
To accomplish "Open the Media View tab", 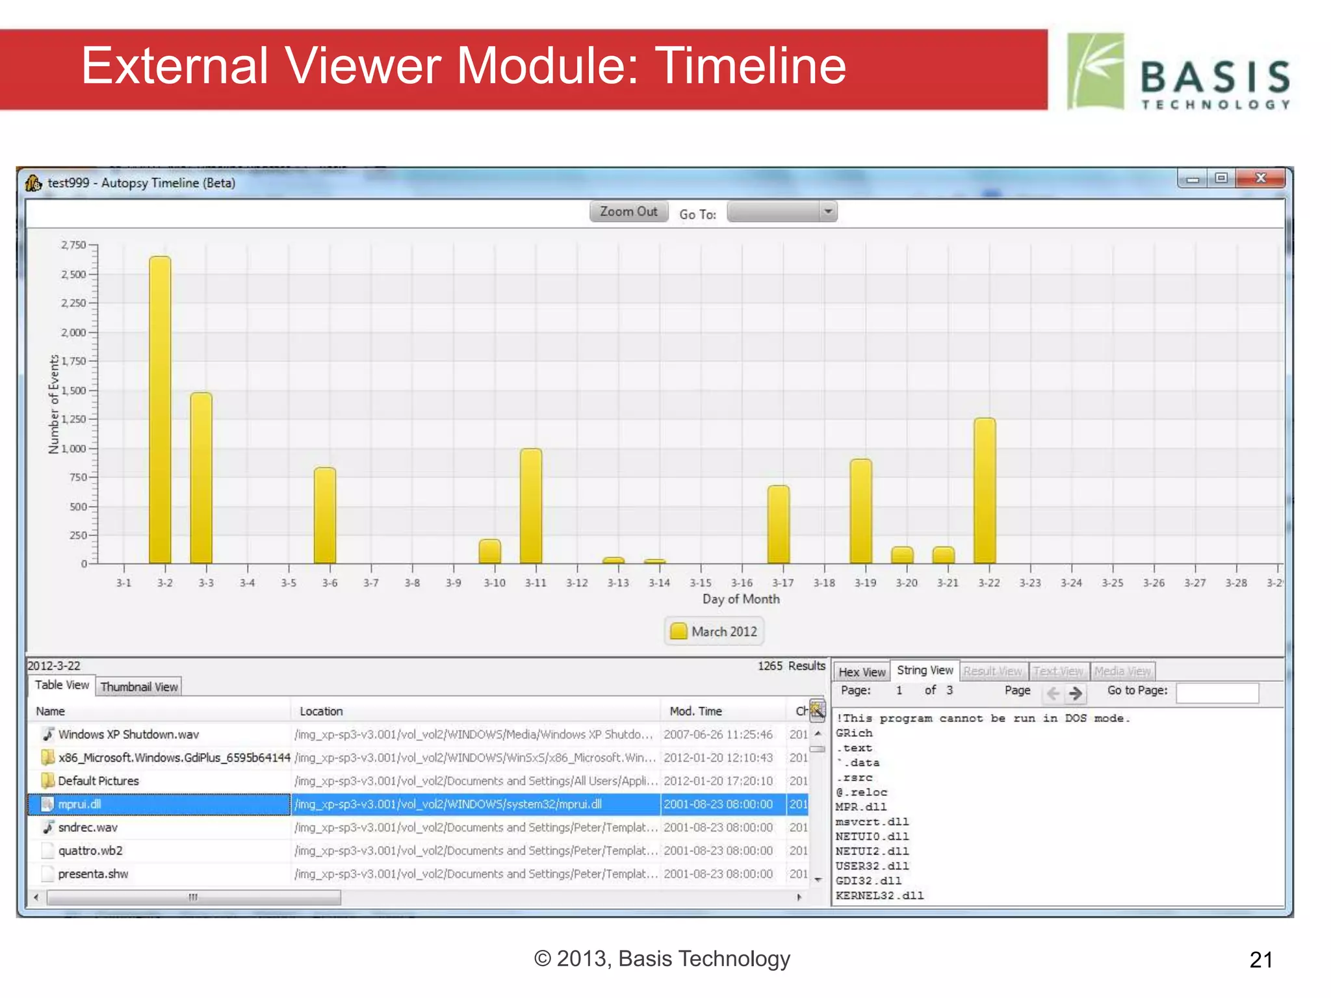I will [1122, 671].
